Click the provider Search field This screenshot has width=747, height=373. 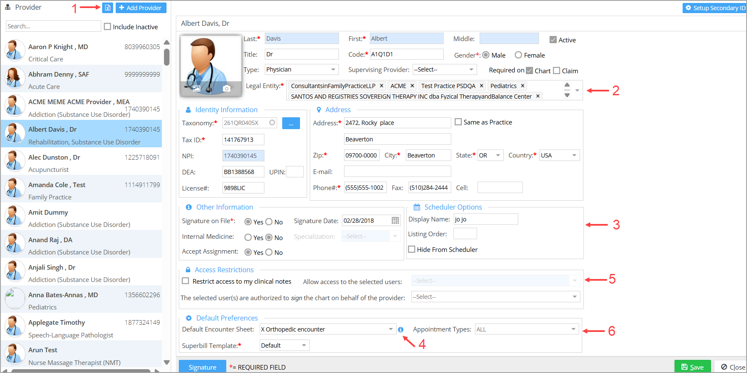[53, 26]
